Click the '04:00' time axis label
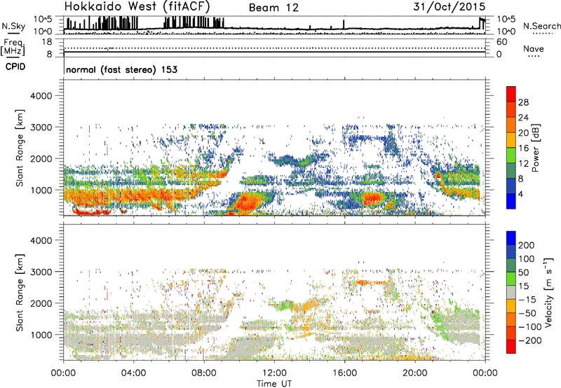 pos(133,373)
